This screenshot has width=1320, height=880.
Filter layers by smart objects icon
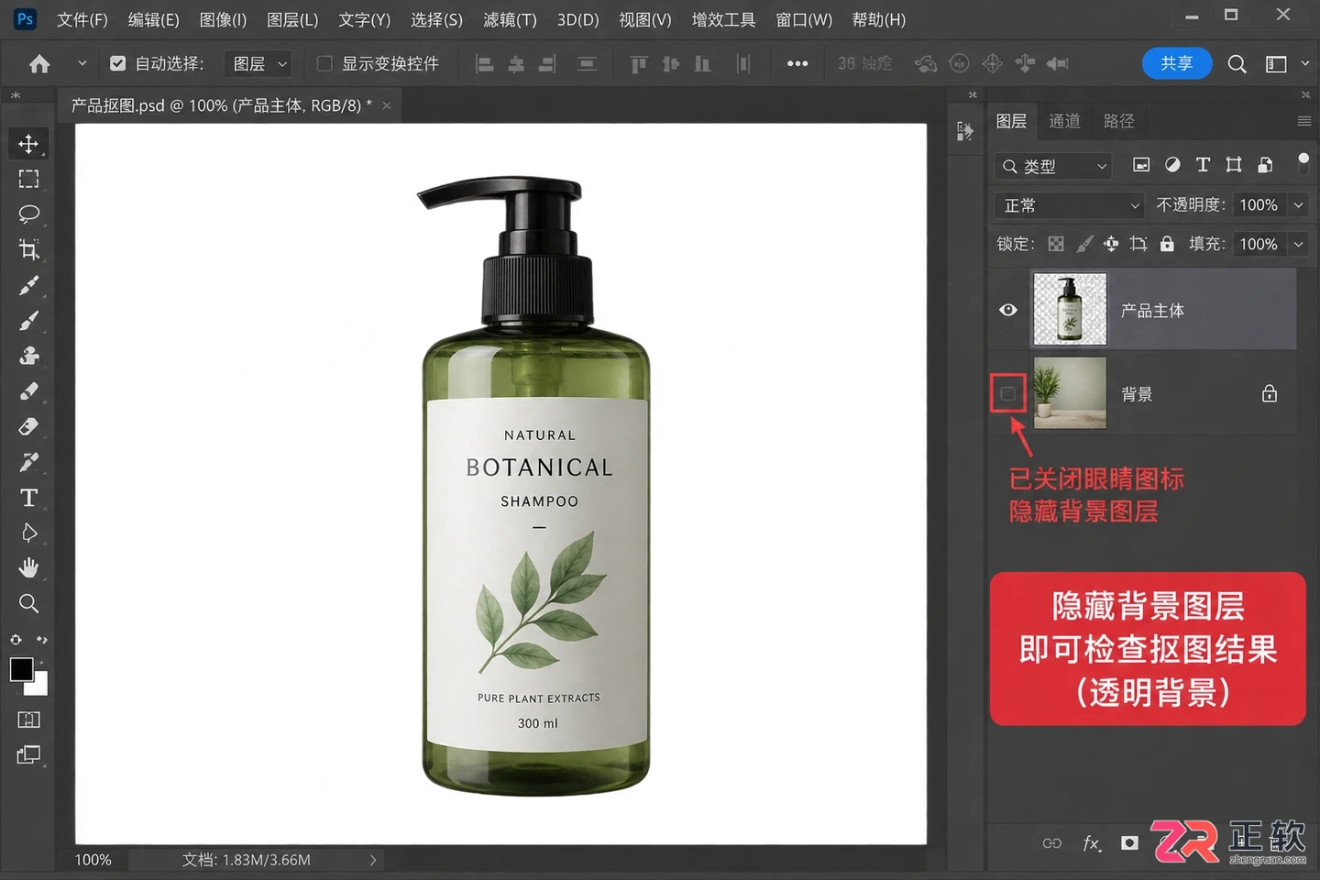1265,165
